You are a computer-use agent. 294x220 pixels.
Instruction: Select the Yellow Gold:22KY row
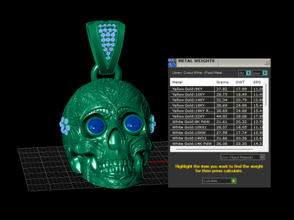217,116
